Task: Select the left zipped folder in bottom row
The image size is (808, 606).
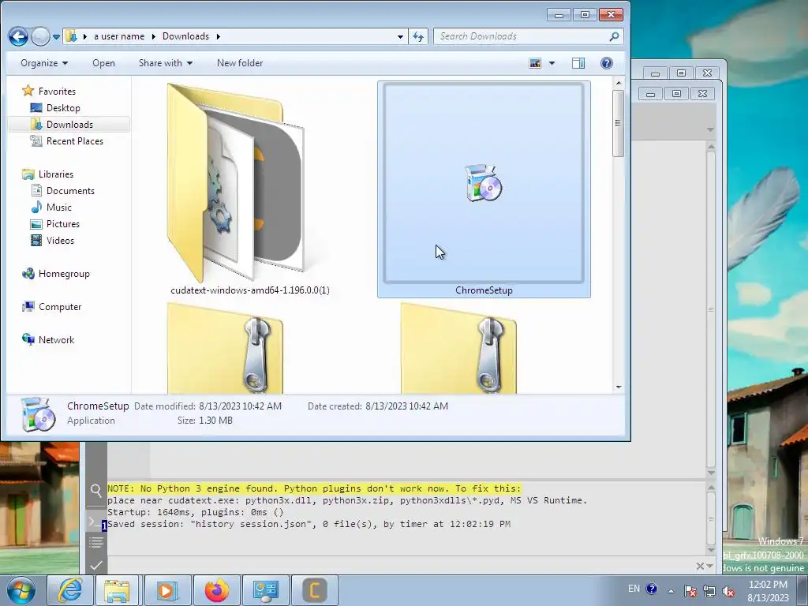Action: [x=225, y=350]
